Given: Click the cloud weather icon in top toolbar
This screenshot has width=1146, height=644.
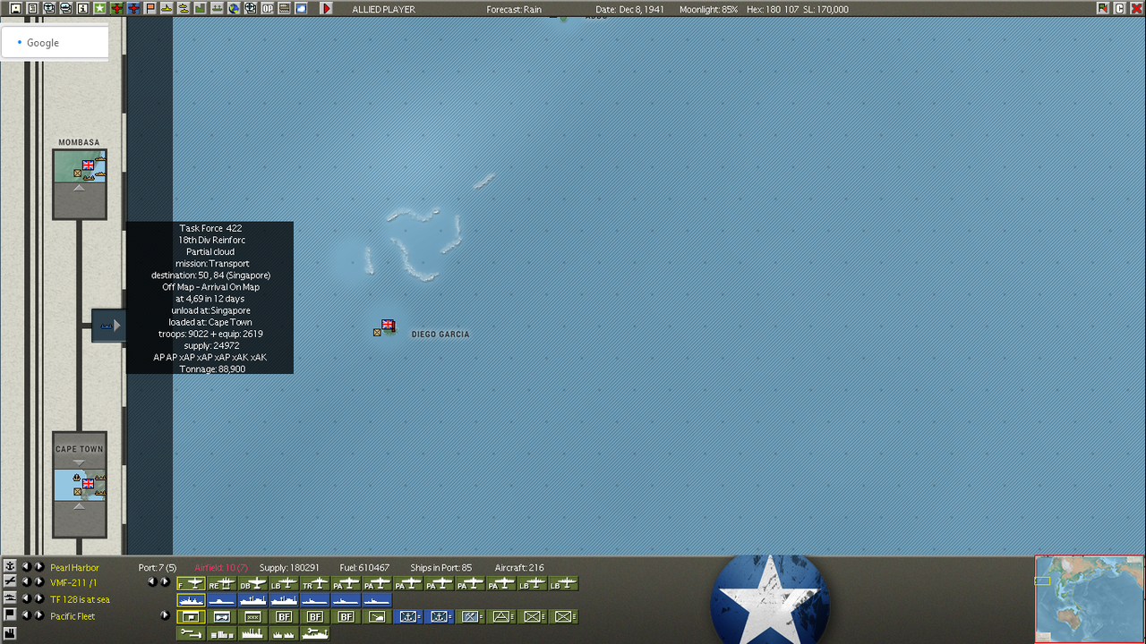Looking at the screenshot, I should (x=300, y=8).
